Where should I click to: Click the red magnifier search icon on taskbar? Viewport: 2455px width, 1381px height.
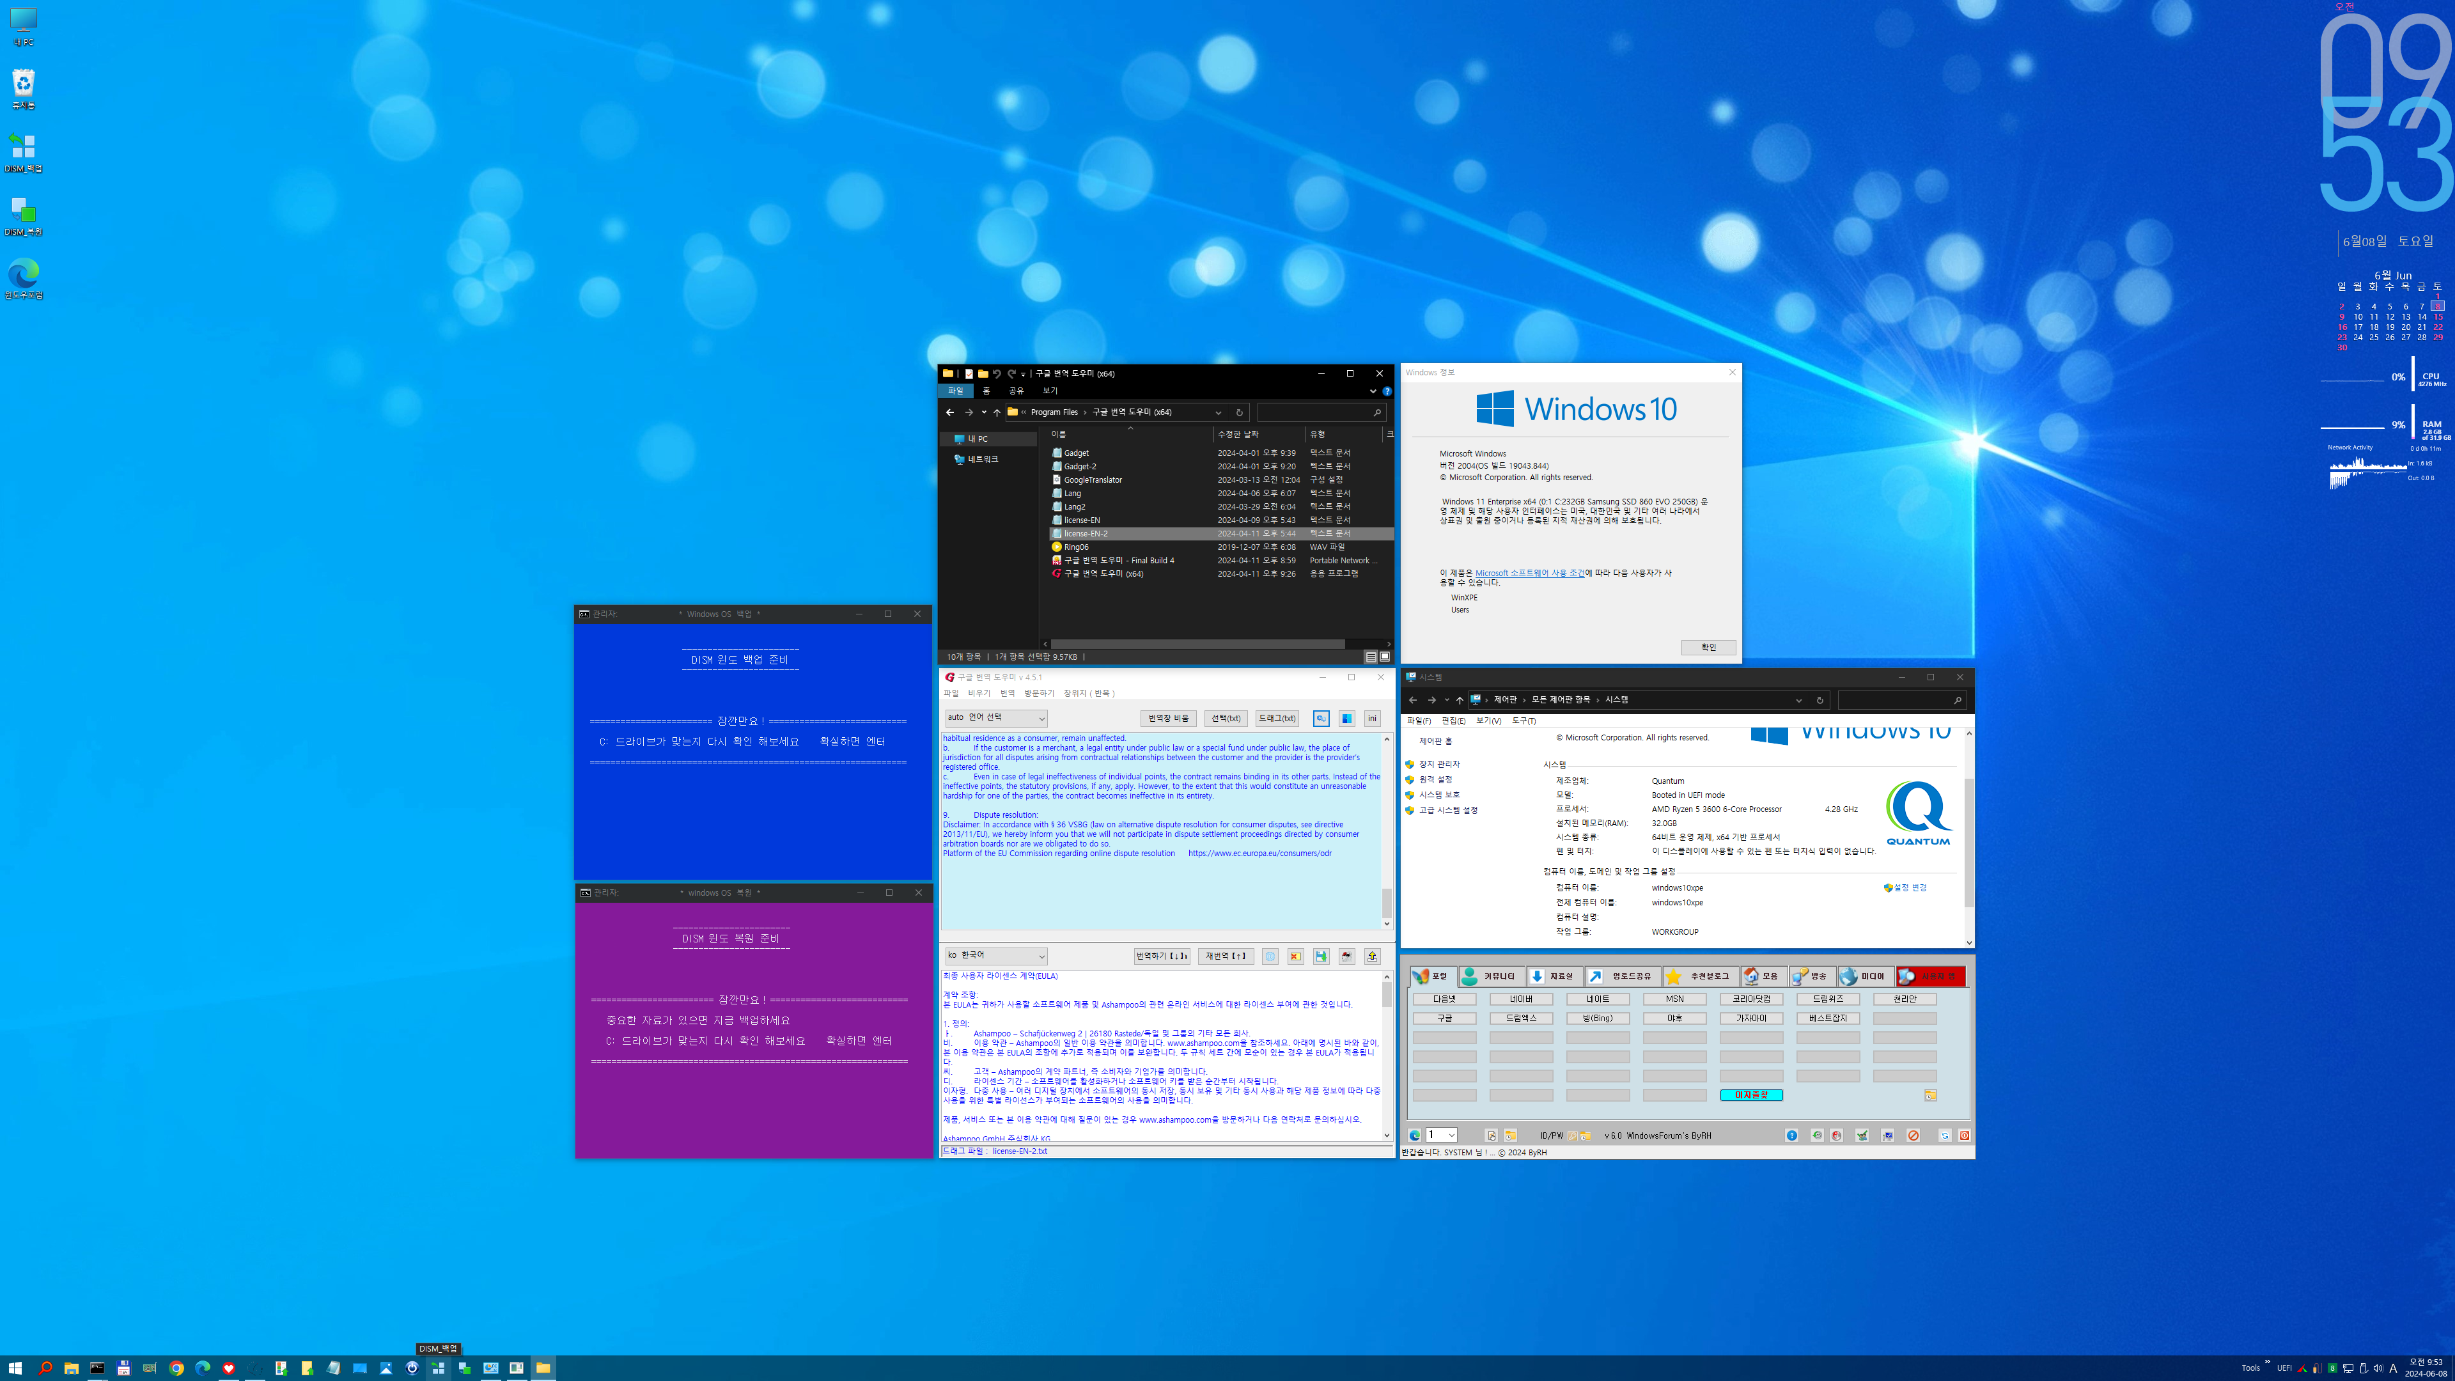click(45, 1368)
